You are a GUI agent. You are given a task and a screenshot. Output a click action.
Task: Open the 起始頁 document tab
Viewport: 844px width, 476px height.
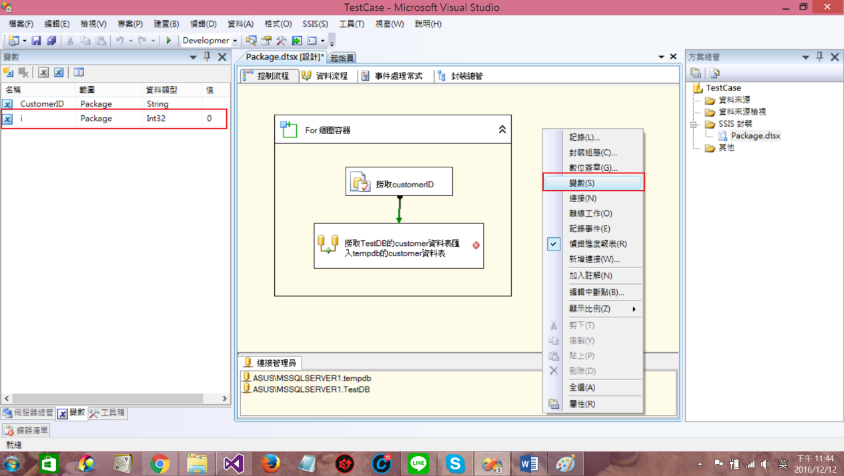coord(342,58)
